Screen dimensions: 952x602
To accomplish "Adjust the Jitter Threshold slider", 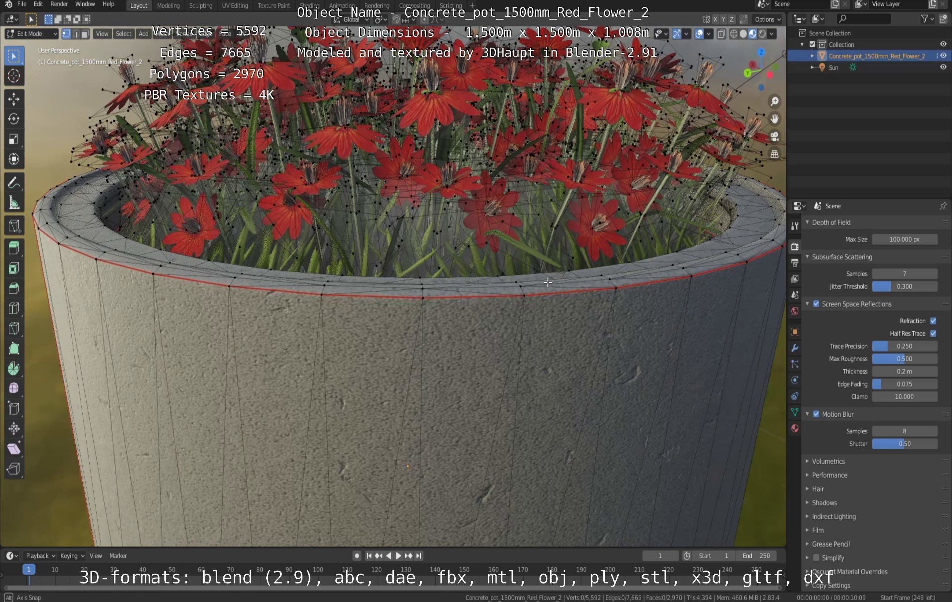I will click(x=905, y=287).
